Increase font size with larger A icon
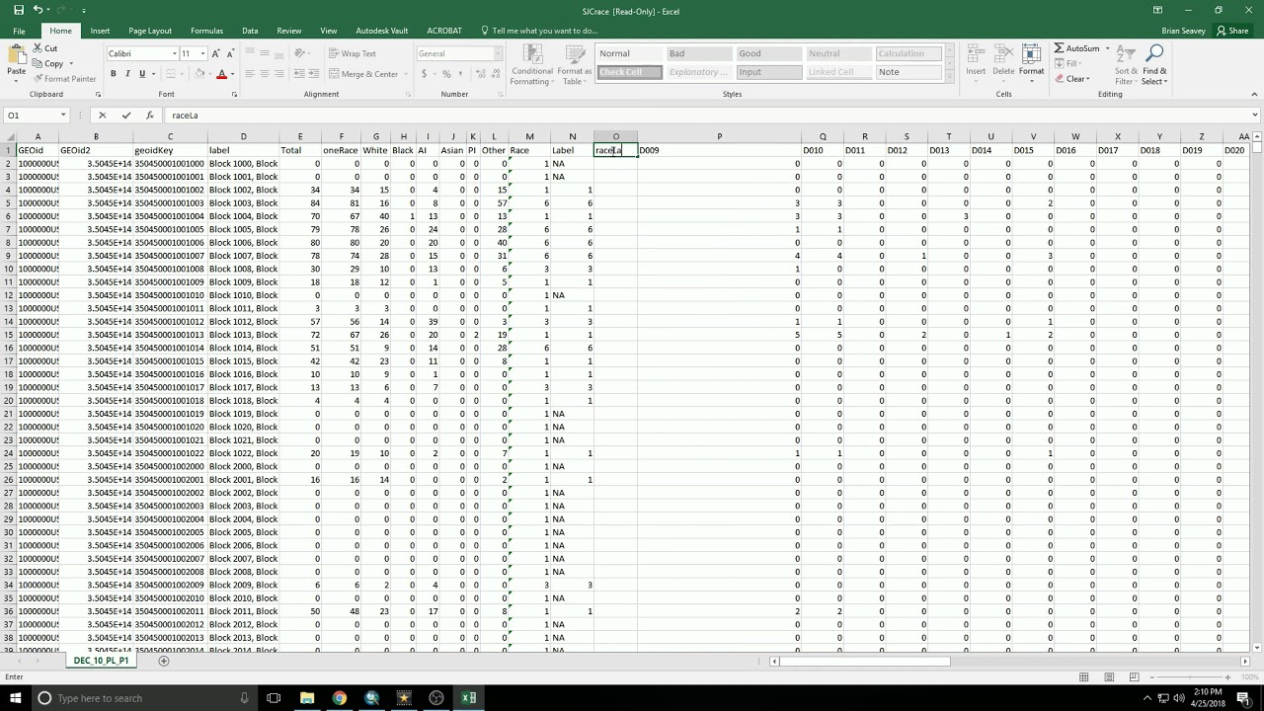Image resolution: width=1264 pixels, height=711 pixels. pyautogui.click(x=217, y=53)
